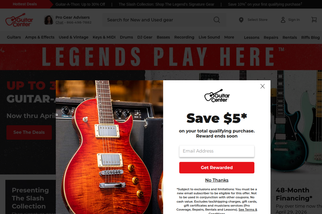Open the Drums category menu
322x214 pixels.
[x=126, y=37]
